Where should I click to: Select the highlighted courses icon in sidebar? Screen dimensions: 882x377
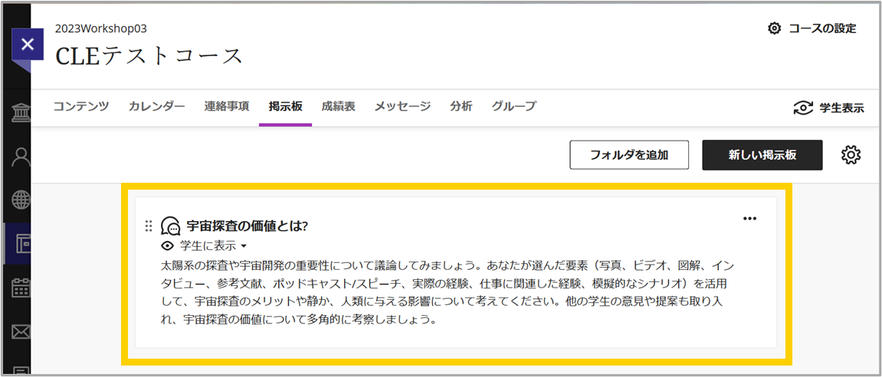click(x=21, y=243)
